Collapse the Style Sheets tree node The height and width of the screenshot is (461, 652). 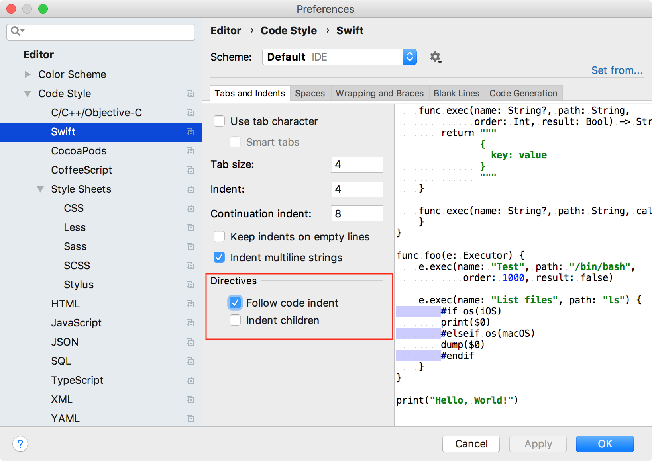[x=40, y=189]
